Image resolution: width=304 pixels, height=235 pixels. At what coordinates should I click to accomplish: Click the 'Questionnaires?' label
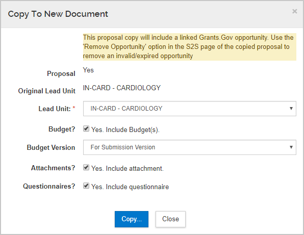[49, 186]
